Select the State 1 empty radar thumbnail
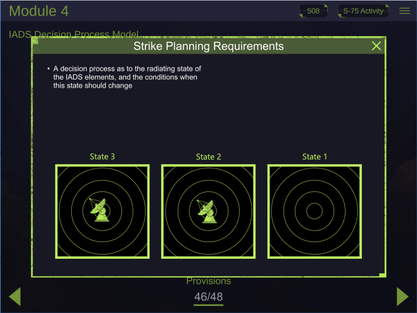The height and width of the screenshot is (313, 417). 315,211
